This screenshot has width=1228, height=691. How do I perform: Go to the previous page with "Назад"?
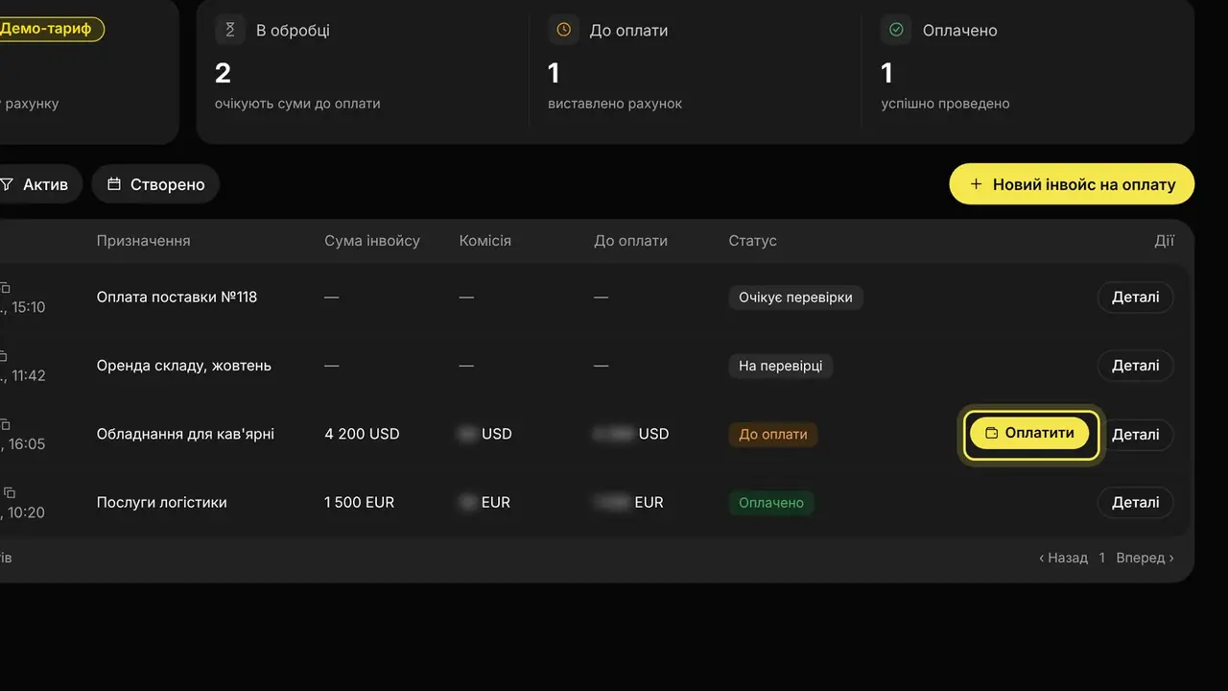[x=1063, y=558]
